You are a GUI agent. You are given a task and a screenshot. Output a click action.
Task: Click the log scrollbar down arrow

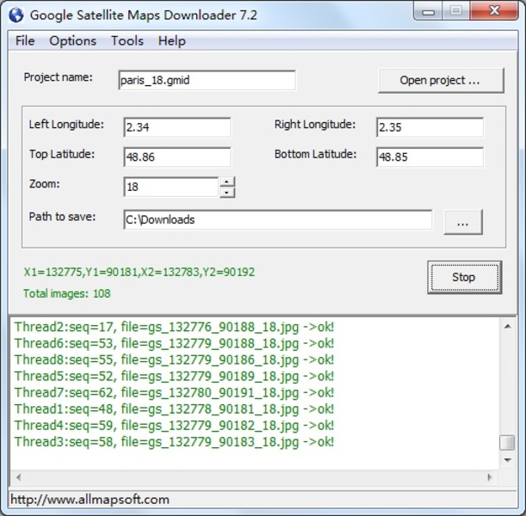[508, 460]
